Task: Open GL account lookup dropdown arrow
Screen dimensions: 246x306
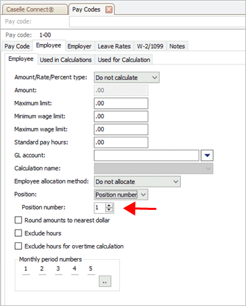Action: [207, 155]
